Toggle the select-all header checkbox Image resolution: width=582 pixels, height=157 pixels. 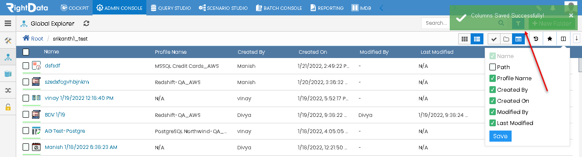click(26, 52)
